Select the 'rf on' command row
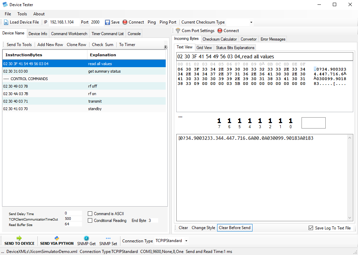358x255 pixels. 84,94
